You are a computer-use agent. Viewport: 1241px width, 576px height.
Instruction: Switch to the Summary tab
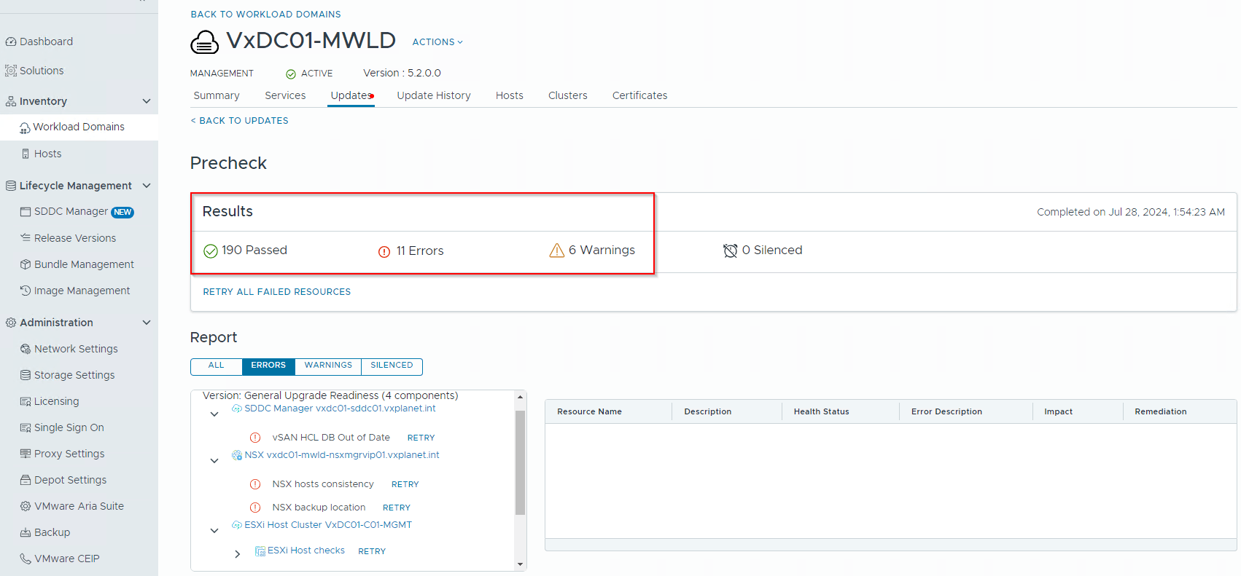pos(217,95)
